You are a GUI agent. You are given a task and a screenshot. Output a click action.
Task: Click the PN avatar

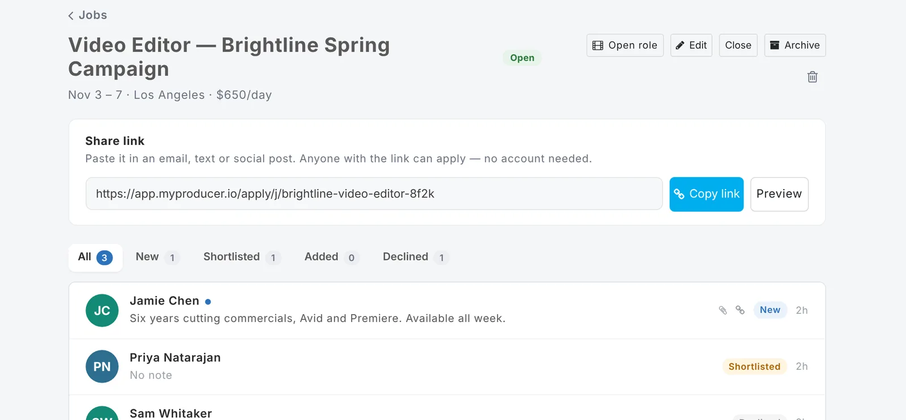point(102,367)
